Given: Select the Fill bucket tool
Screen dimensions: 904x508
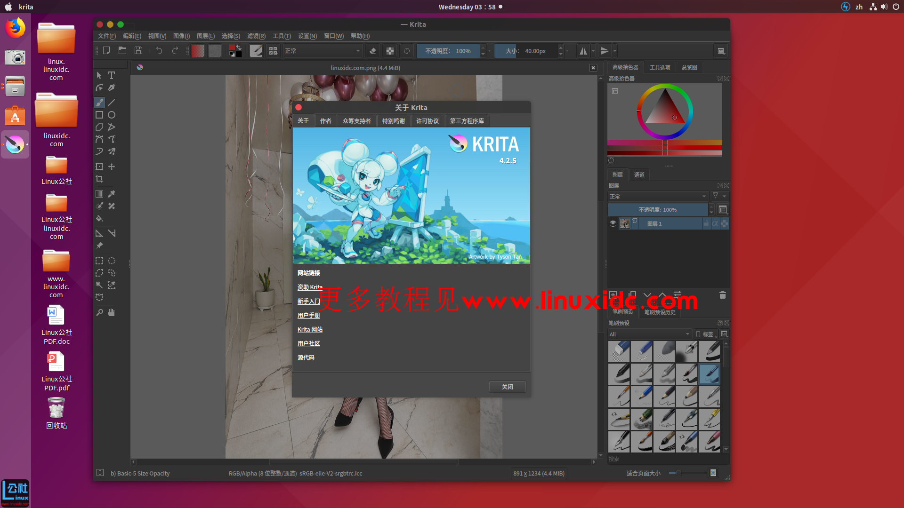Looking at the screenshot, I should (99, 218).
